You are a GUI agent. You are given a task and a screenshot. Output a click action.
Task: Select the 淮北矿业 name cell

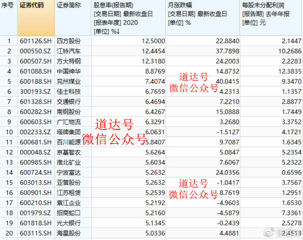[69, 162]
